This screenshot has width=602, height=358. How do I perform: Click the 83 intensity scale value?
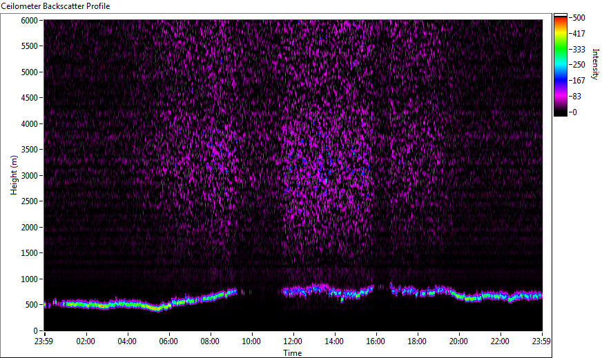click(577, 97)
